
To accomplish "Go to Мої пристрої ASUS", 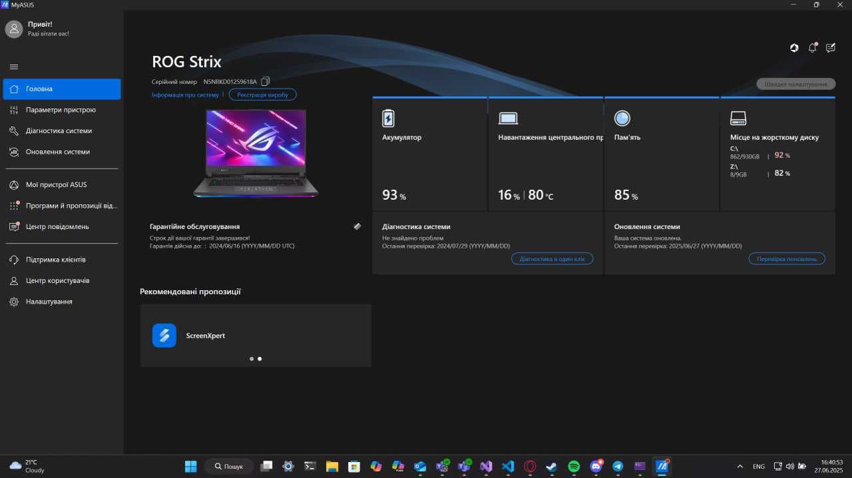I will (62, 185).
